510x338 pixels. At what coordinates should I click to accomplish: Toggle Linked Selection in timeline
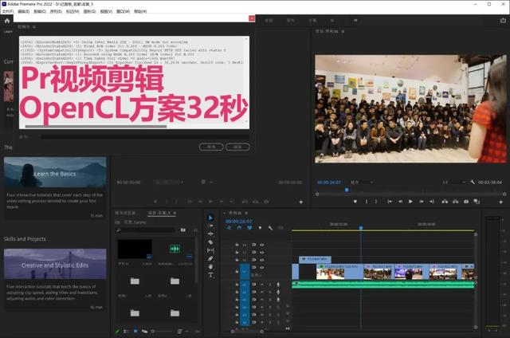pos(249,228)
